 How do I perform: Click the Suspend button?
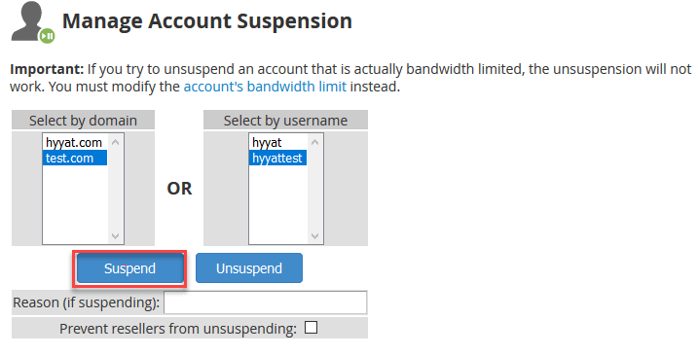[x=130, y=268]
